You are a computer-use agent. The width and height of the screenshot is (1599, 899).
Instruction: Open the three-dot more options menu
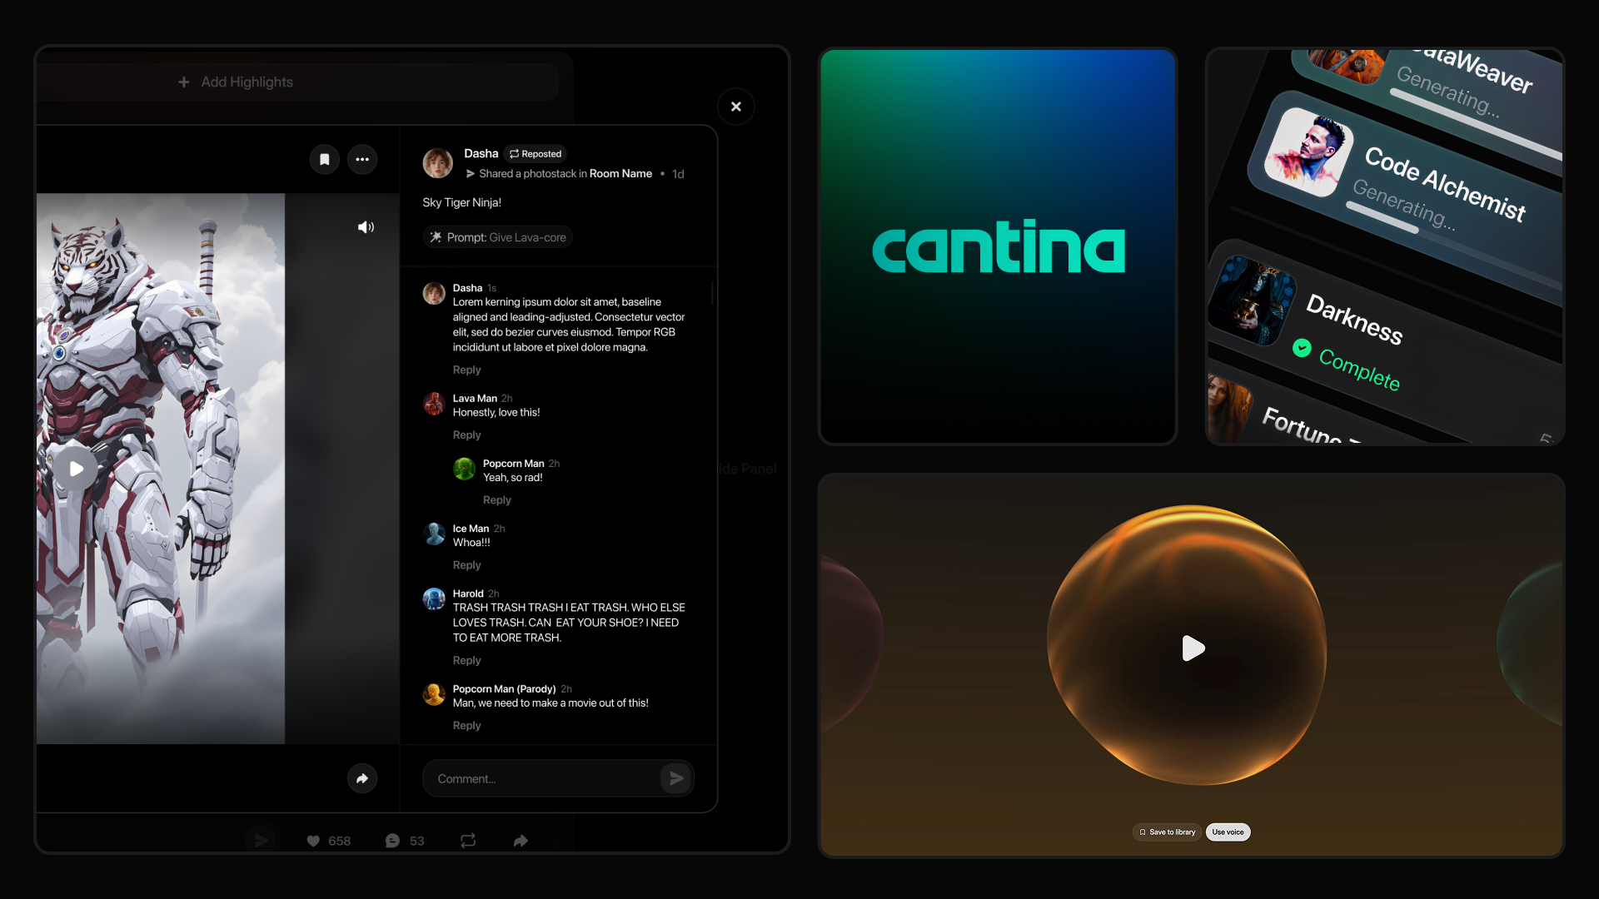362,159
